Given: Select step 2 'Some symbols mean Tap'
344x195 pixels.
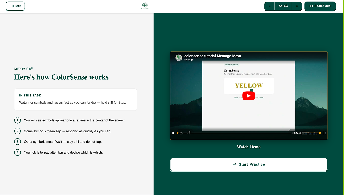Looking at the screenshot, I should (63, 131).
